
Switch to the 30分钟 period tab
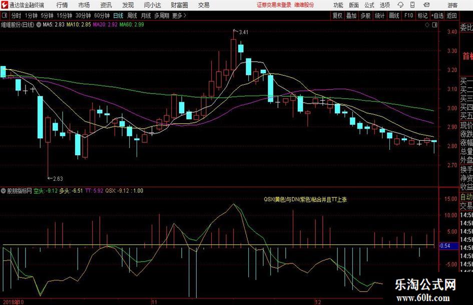[x=83, y=16]
